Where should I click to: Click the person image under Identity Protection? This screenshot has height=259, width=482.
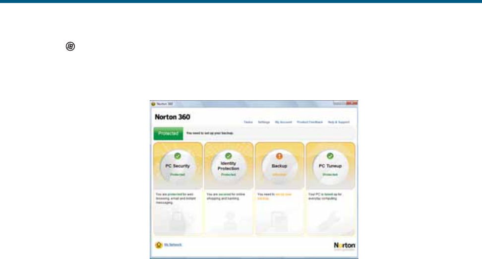pyautogui.click(x=230, y=221)
